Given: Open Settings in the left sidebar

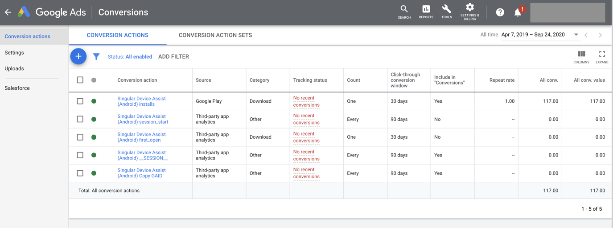Looking at the screenshot, I should point(14,52).
